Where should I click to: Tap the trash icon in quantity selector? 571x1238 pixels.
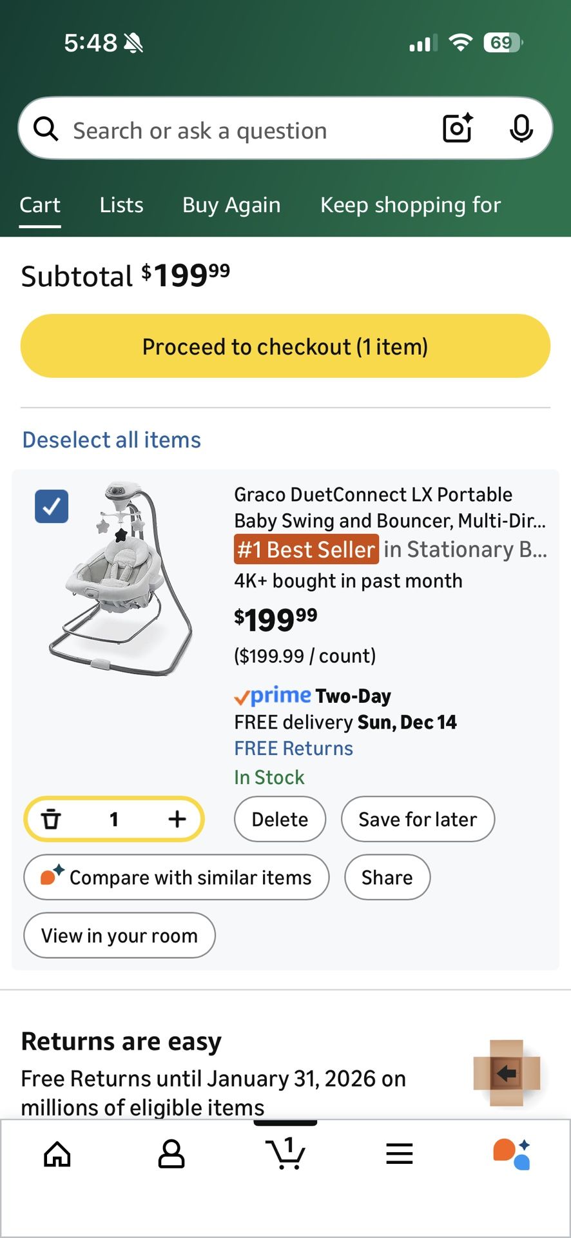pyautogui.click(x=52, y=819)
